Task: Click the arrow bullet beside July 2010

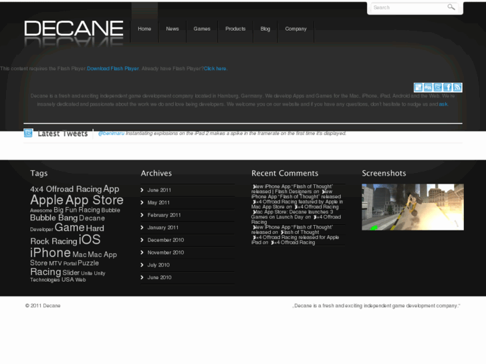Action: point(142,265)
